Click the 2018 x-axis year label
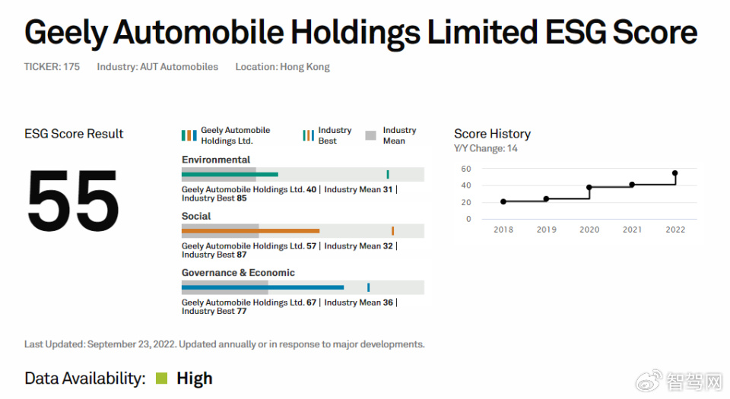The image size is (730, 399). click(503, 230)
